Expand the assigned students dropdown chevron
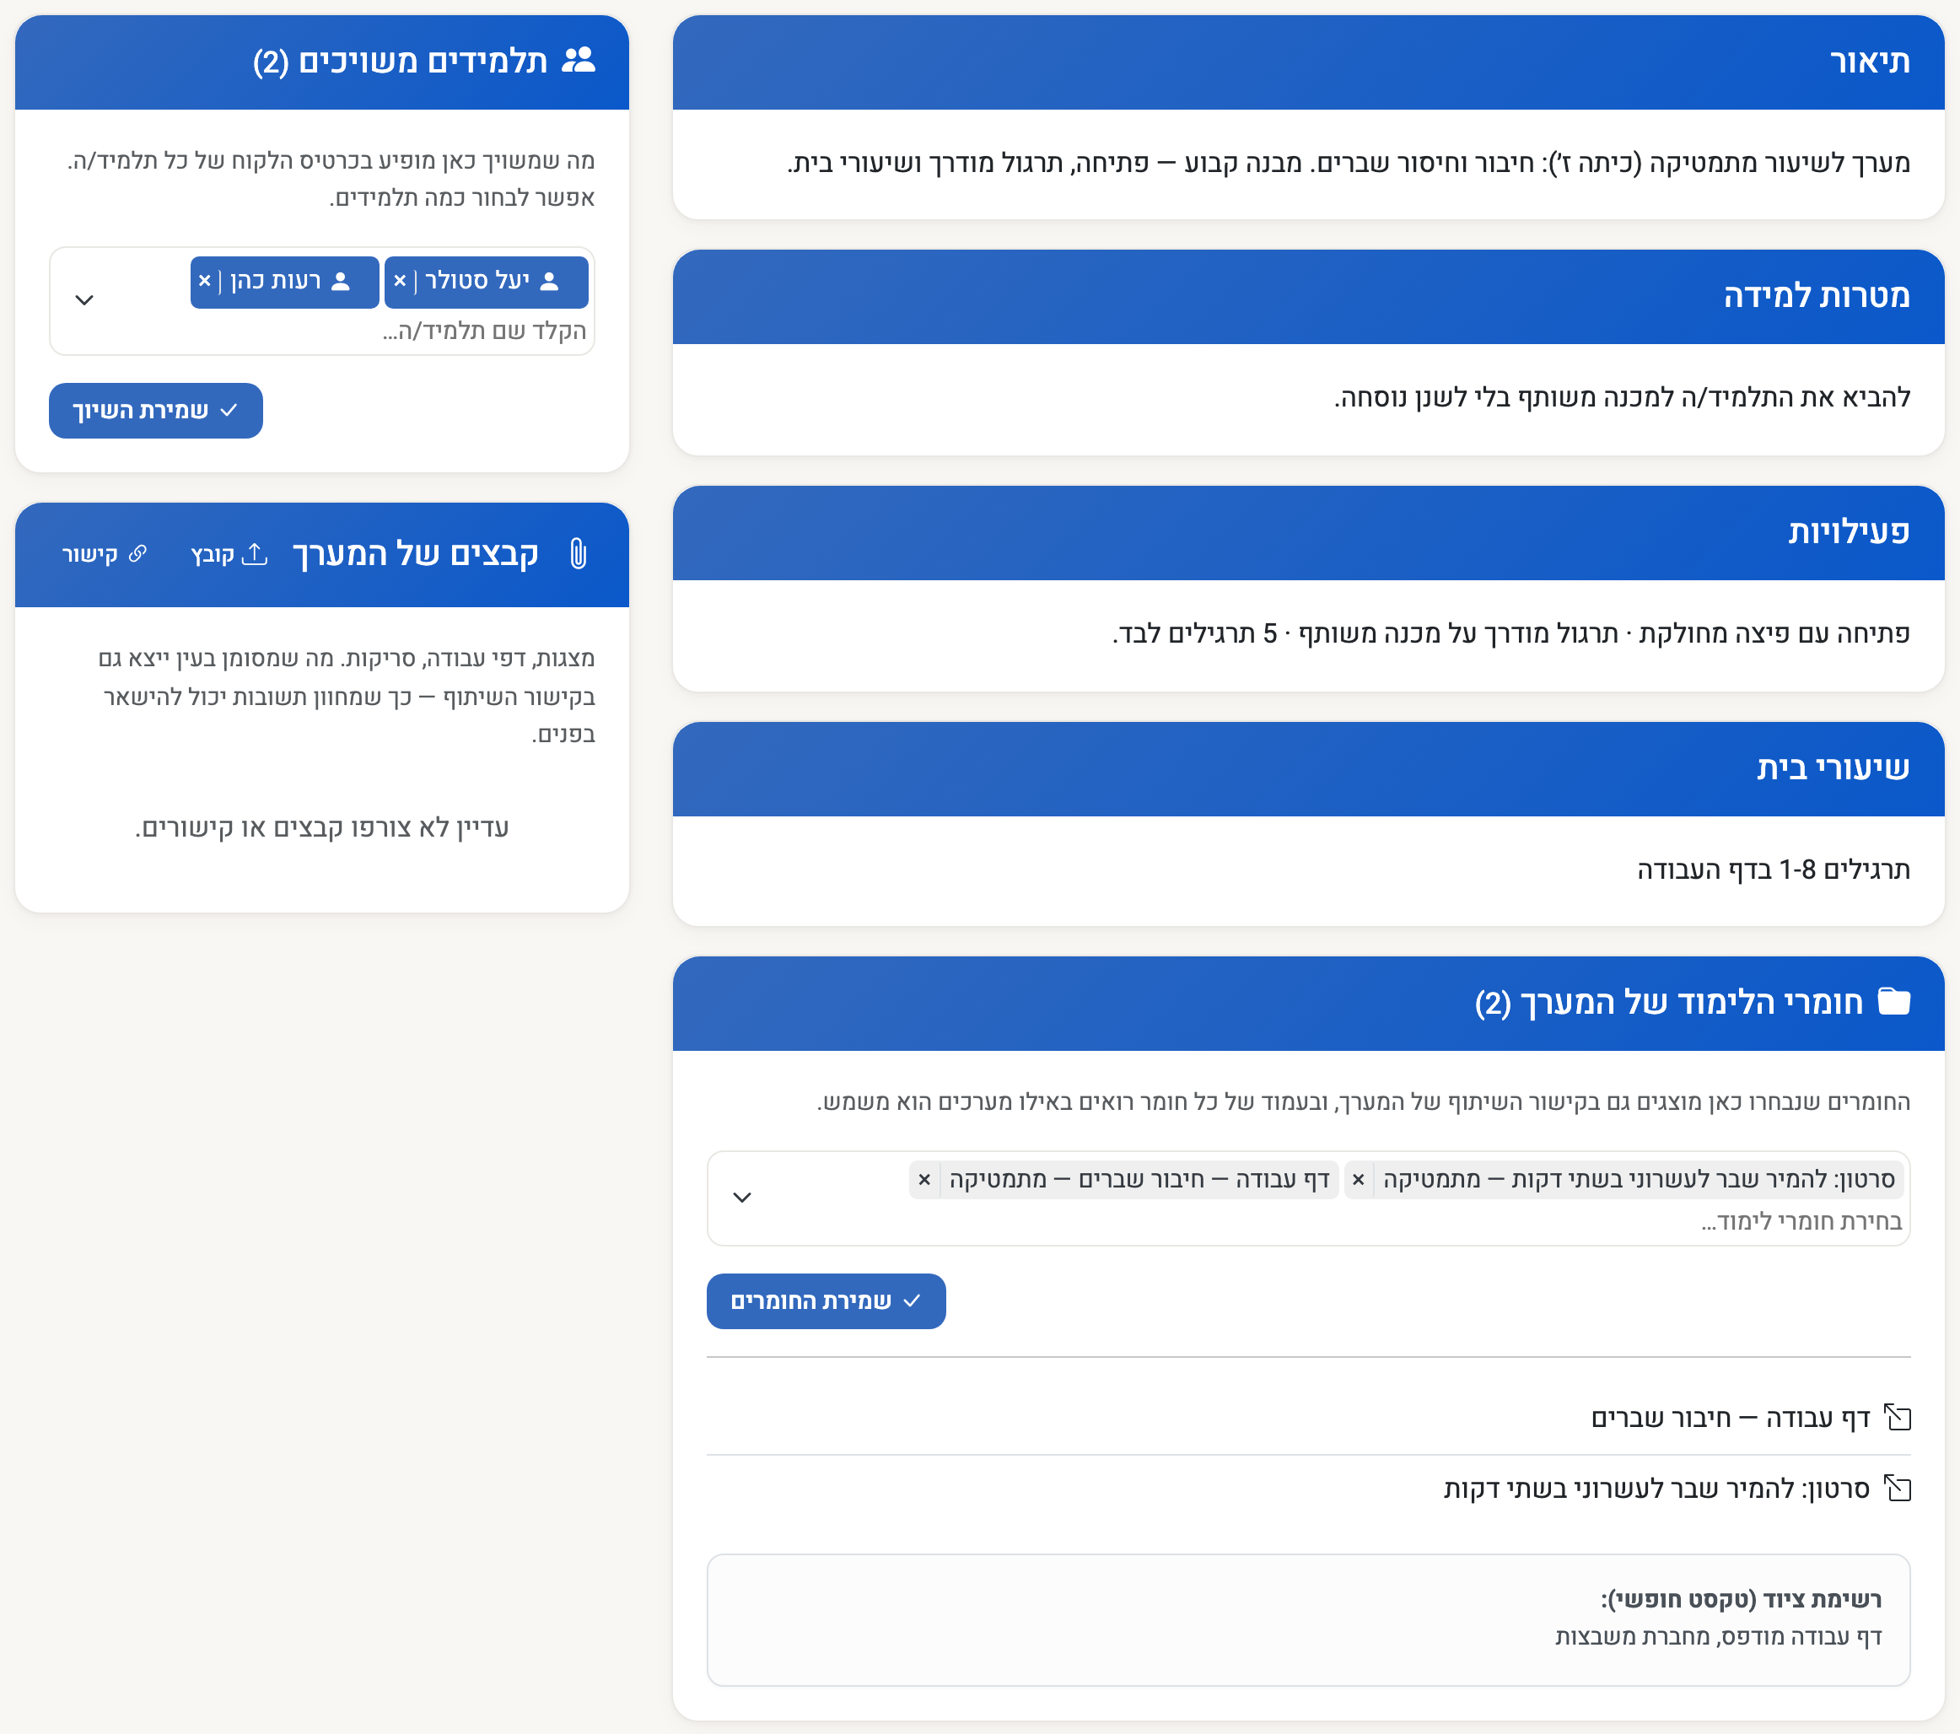Viewport: 1960px width, 1734px height. coord(84,300)
